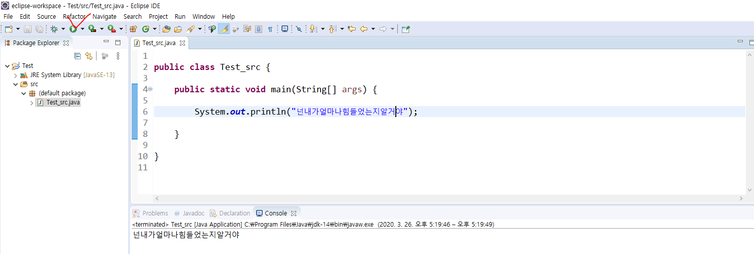The image size is (754, 254).
Task: Click the Search flashlight toolbar icon
Action: [x=191, y=29]
